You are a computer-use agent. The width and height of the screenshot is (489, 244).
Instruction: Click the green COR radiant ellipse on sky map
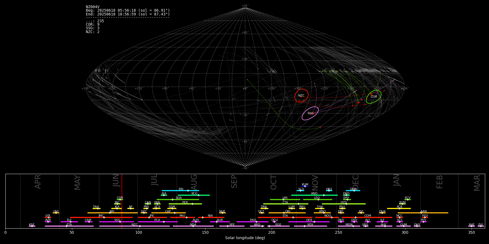[x=374, y=97]
